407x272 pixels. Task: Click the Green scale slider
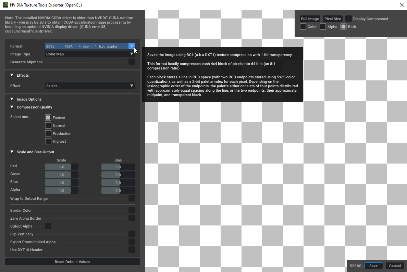pyautogui.click(x=62, y=175)
